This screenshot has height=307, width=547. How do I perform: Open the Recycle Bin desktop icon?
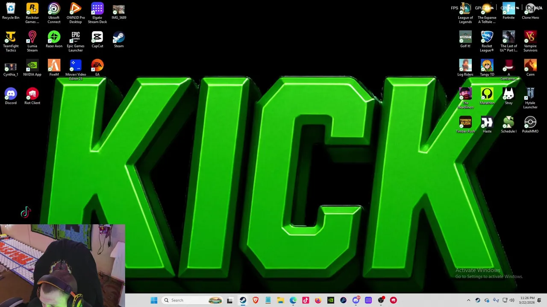pos(11,12)
